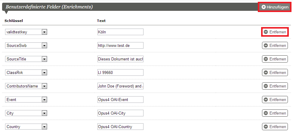
Task: Open the validtestkey key dropdown
Action: coord(26,32)
